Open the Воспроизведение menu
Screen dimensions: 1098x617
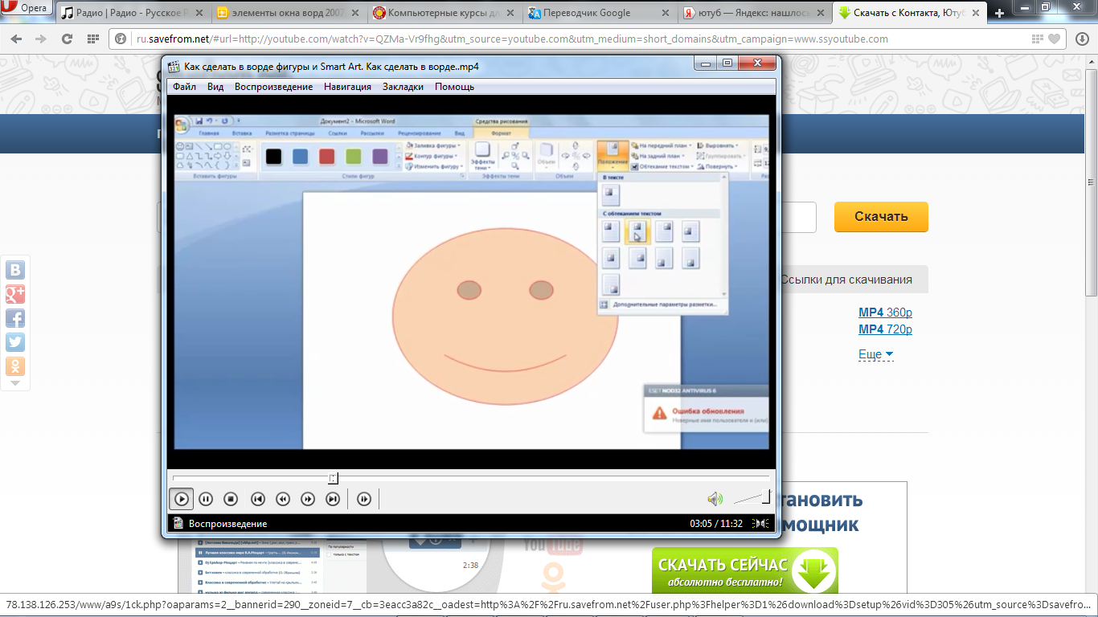273,87
